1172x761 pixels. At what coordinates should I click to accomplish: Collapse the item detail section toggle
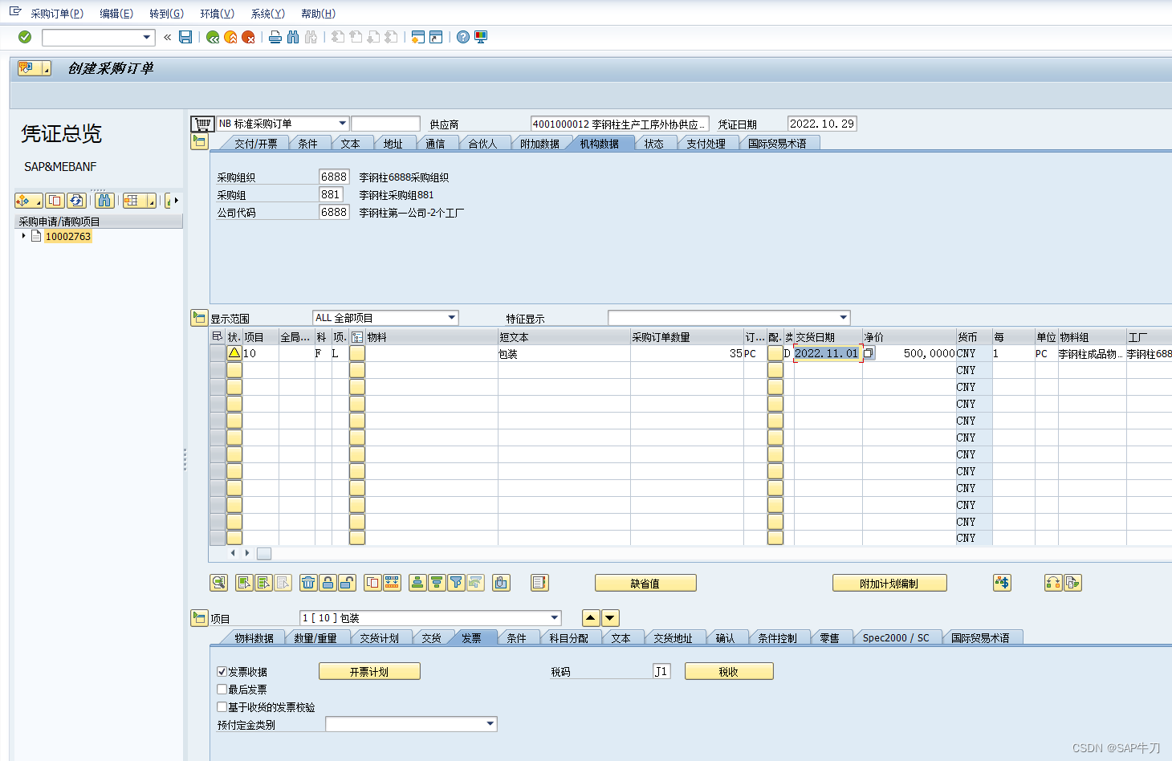pyautogui.click(x=199, y=618)
